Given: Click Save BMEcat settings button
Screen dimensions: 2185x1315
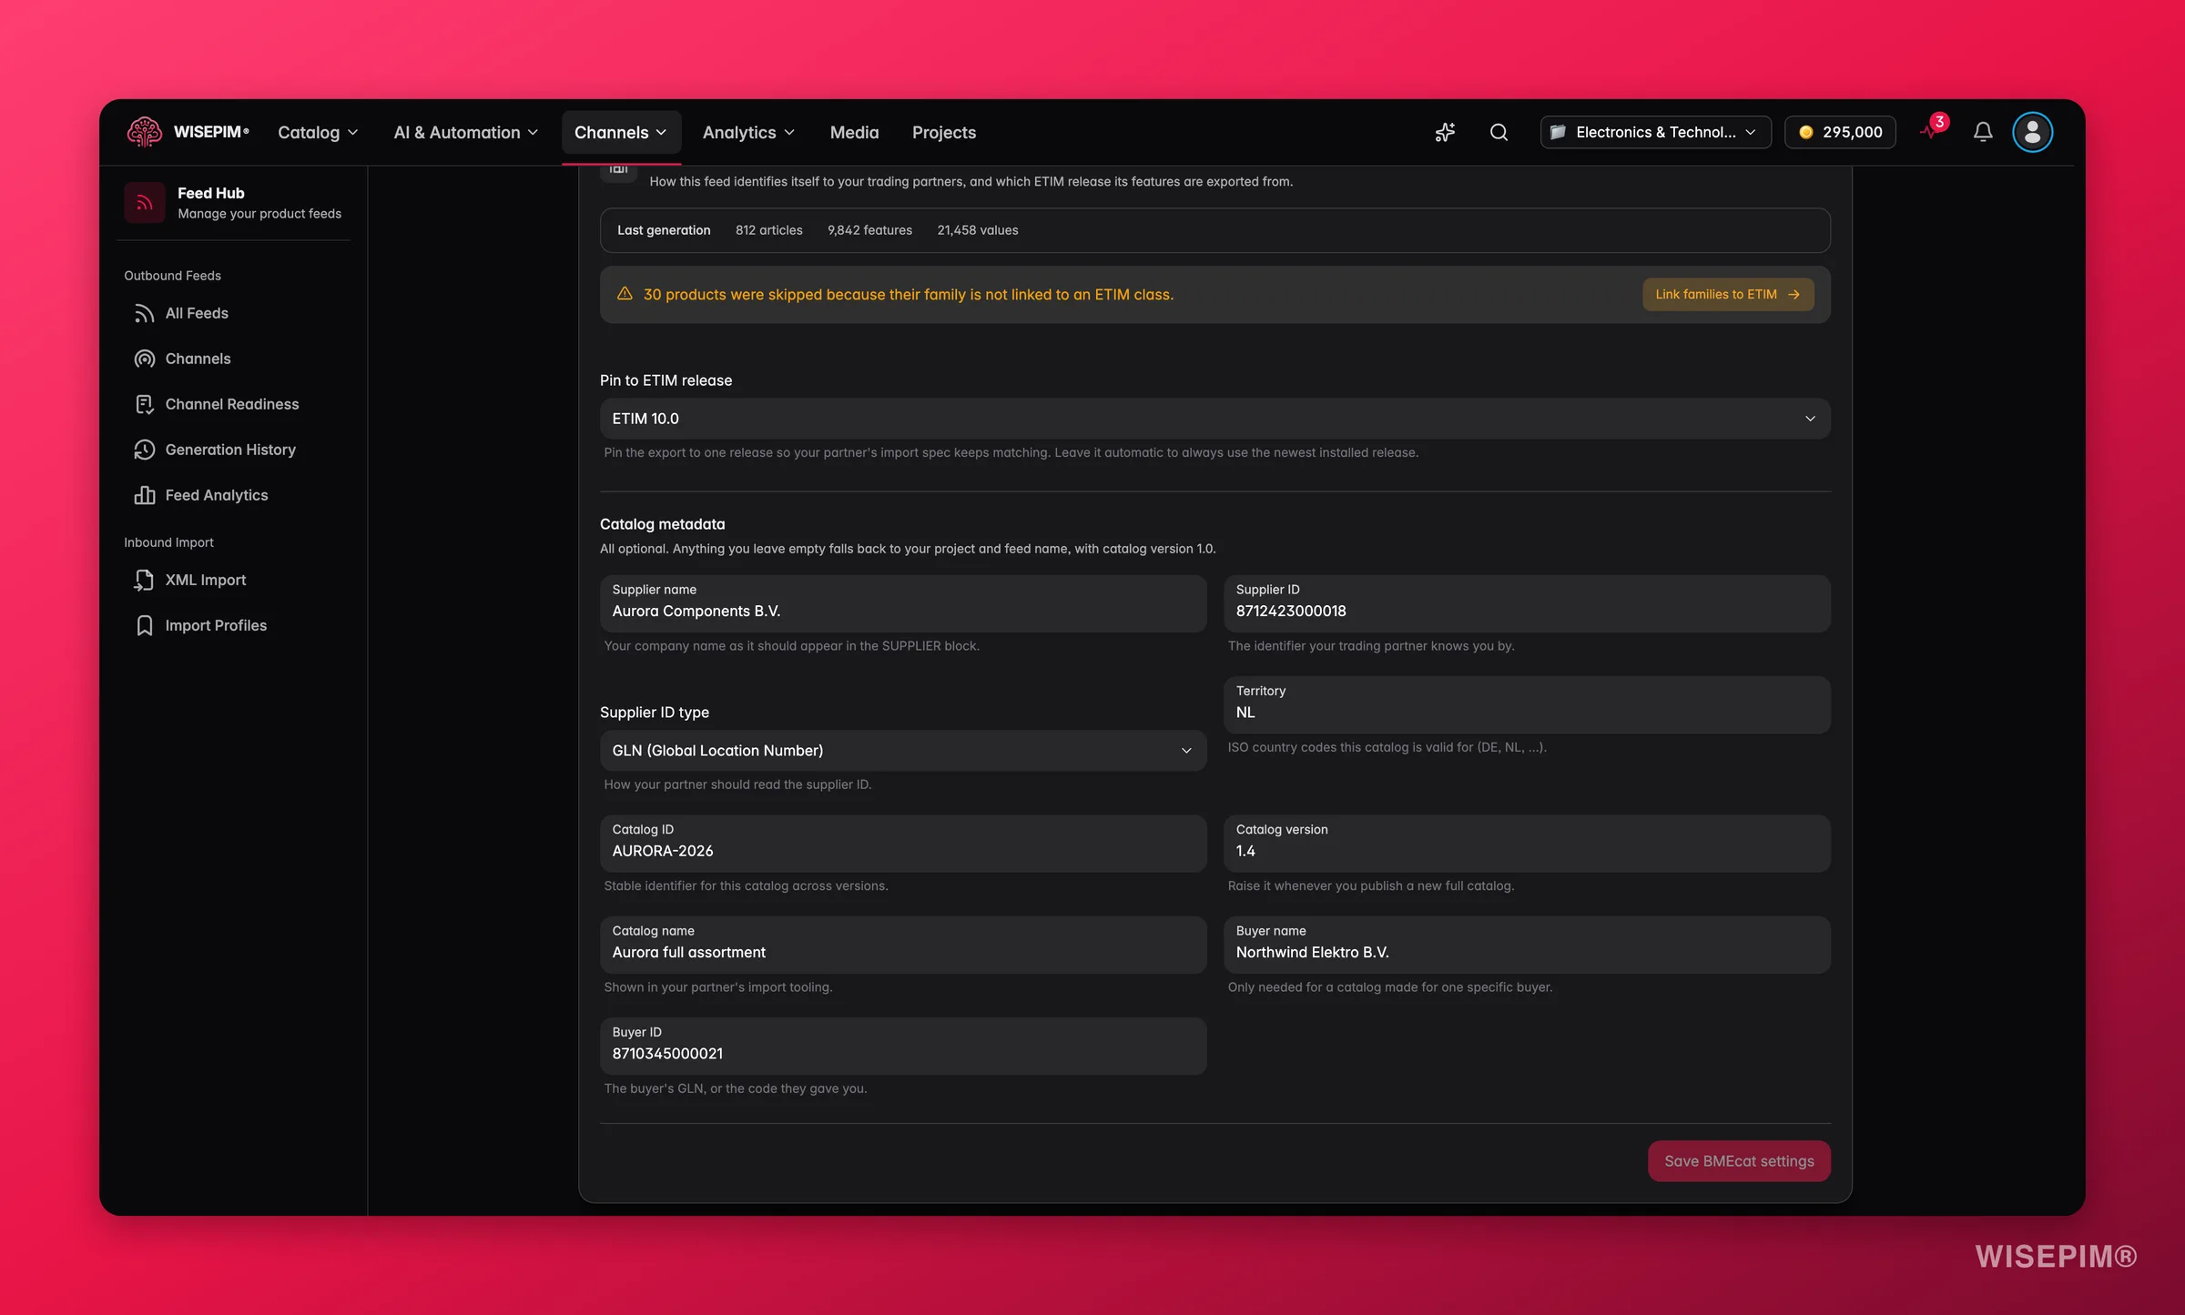Looking at the screenshot, I should (1738, 1161).
